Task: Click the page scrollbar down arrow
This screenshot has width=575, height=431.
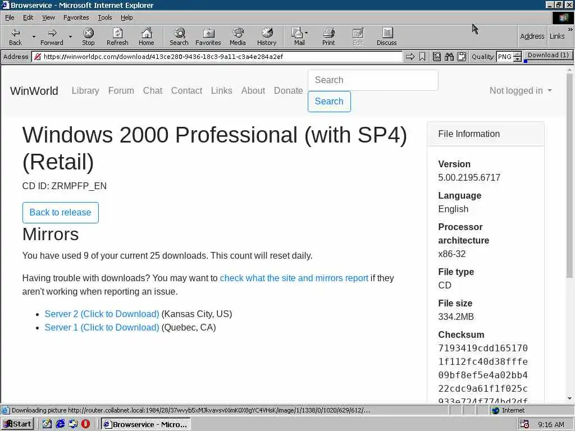Action: (569, 398)
